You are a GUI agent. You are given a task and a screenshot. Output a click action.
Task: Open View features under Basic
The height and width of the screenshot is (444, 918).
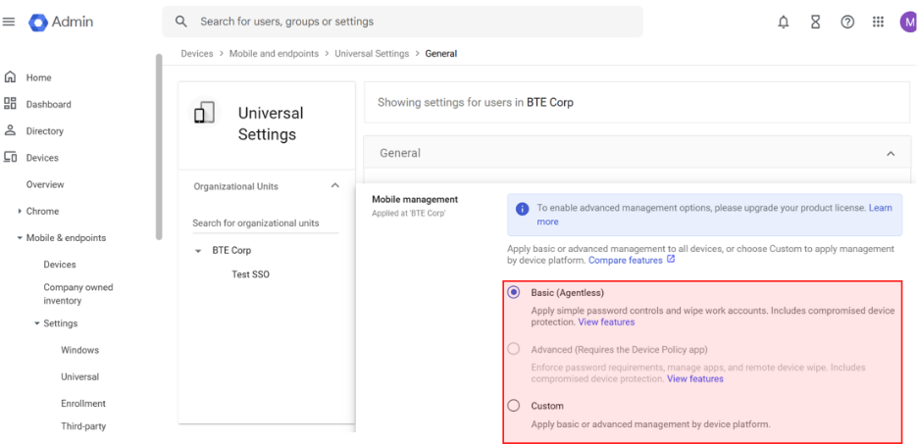pos(606,322)
